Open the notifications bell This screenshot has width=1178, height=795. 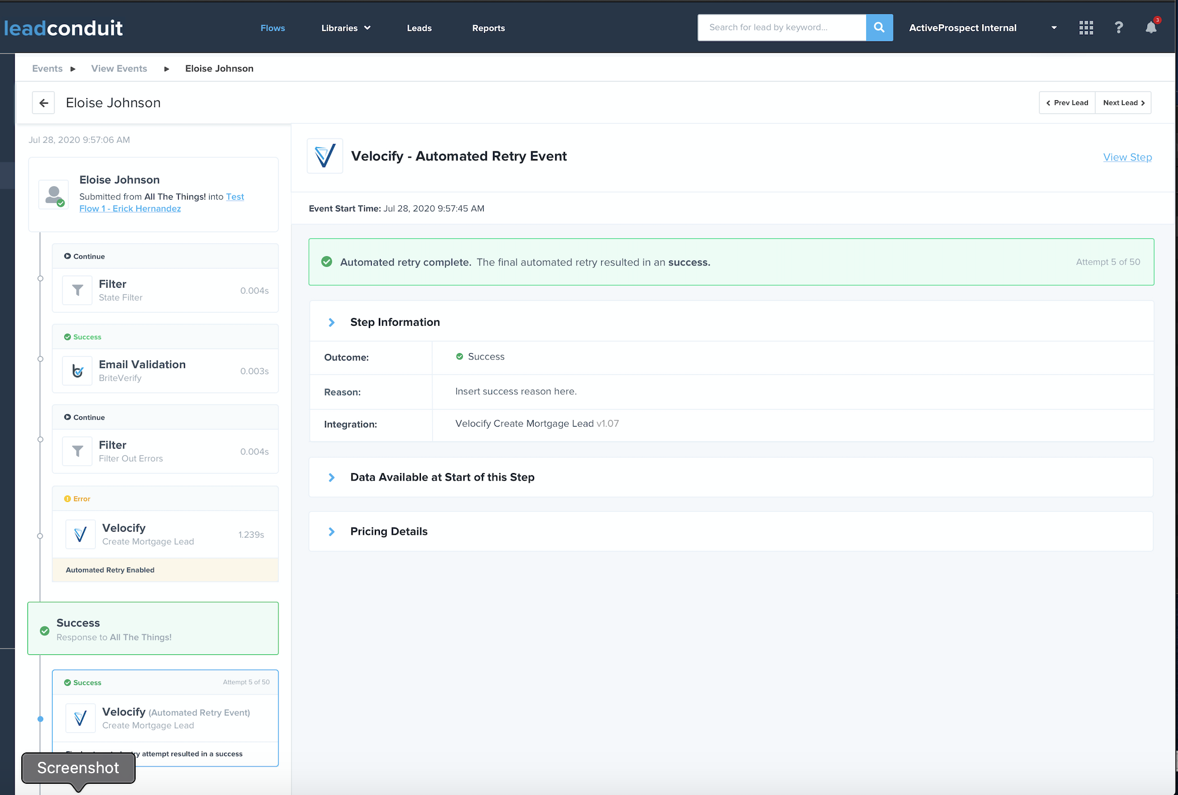click(x=1151, y=27)
